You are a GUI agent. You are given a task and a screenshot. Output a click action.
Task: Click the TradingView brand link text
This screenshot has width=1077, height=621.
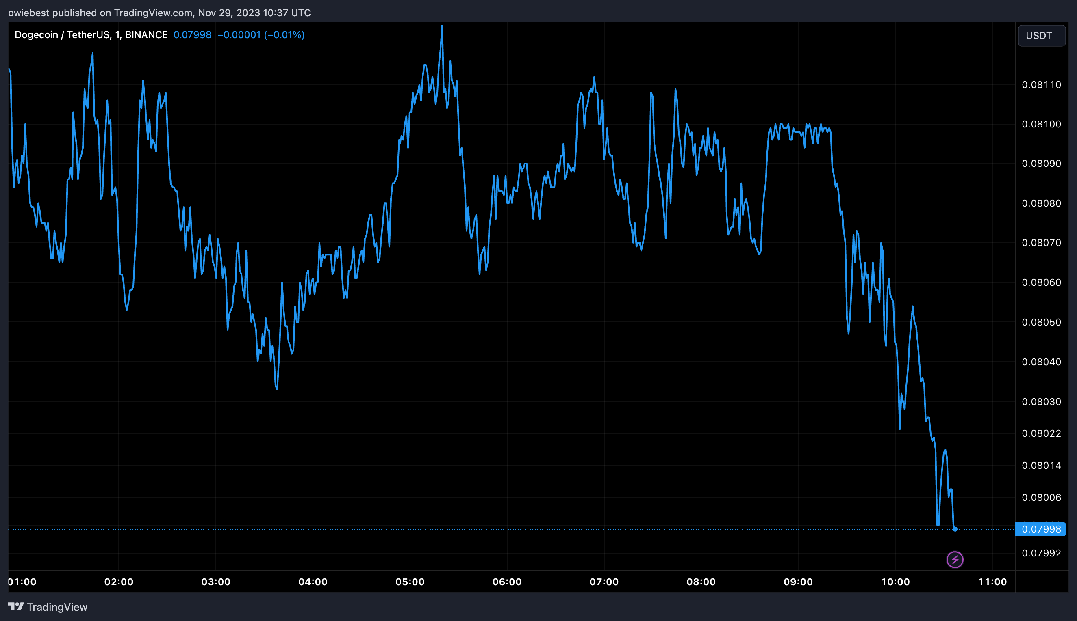tap(57, 607)
